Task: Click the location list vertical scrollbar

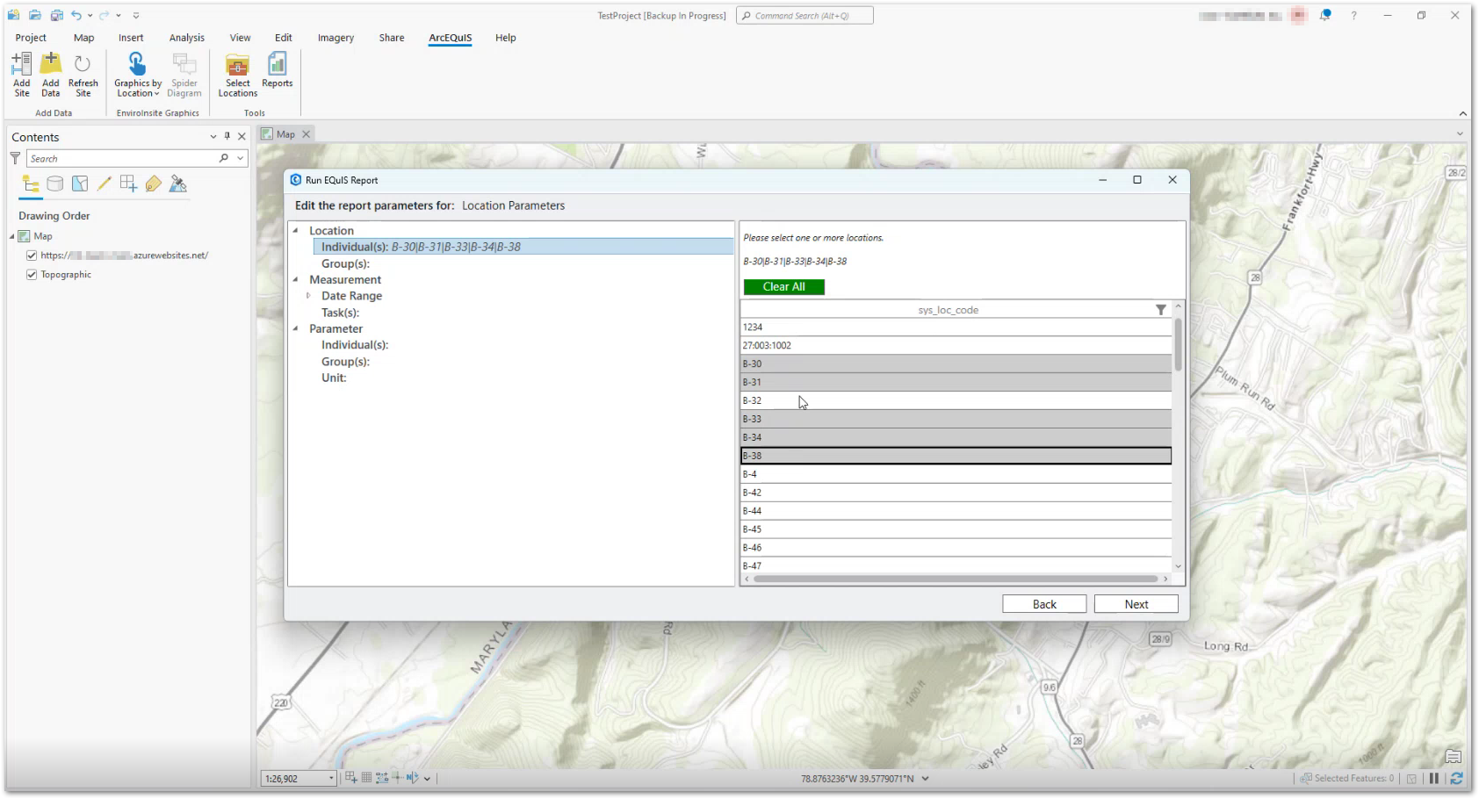Action: 1179,344
